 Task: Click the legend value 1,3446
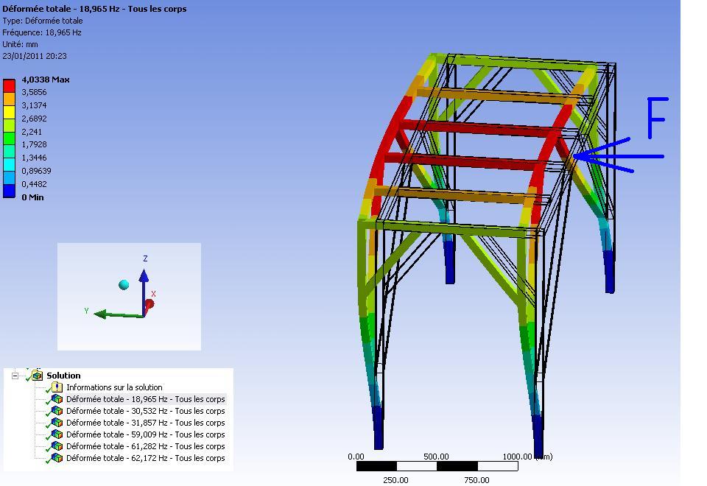(35, 158)
